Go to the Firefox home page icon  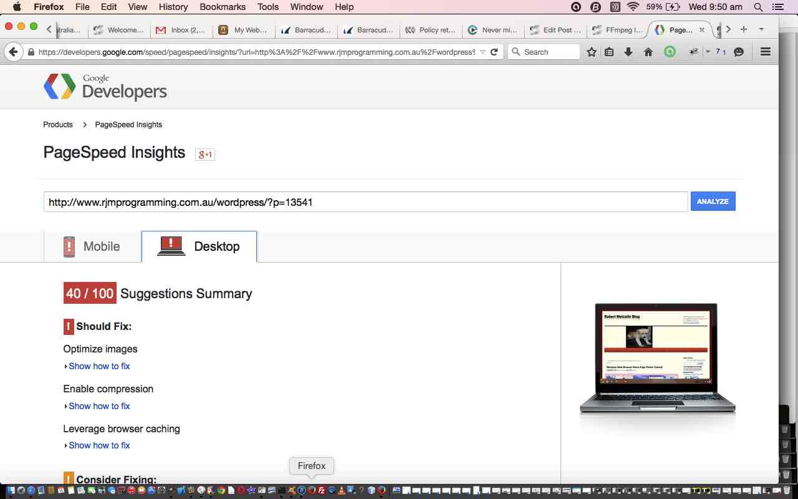pyautogui.click(x=648, y=52)
